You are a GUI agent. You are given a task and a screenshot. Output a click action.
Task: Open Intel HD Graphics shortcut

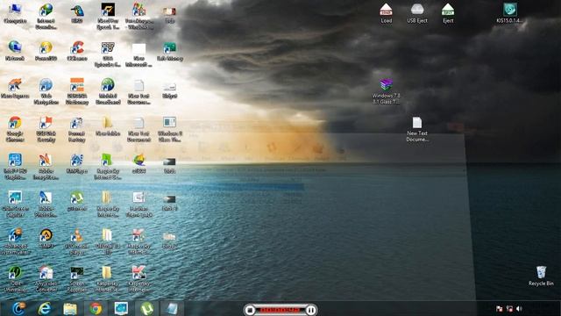click(15, 167)
